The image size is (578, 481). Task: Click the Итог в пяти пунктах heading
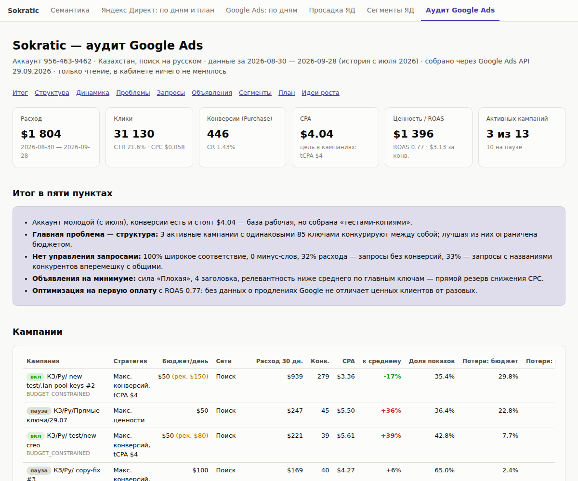(63, 193)
